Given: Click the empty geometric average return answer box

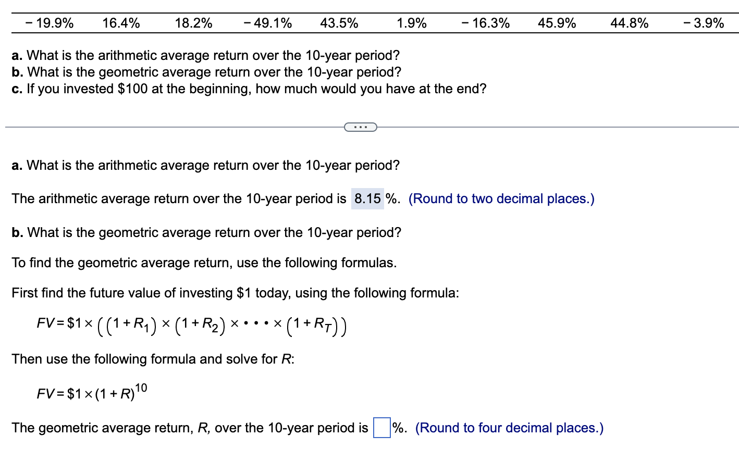Looking at the screenshot, I should tap(381, 428).
